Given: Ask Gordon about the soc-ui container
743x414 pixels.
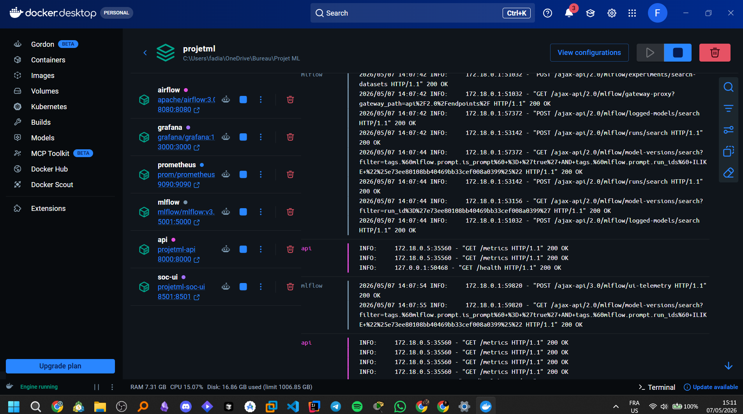Looking at the screenshot, I should pos(226,287).
